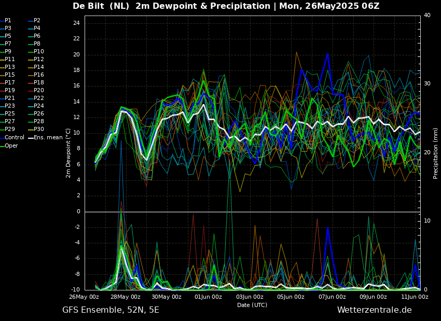Click the GFS Ensemble, 52N, 5E caption
The width and height of the screenshot is (441, 321).
click(111, 310)
